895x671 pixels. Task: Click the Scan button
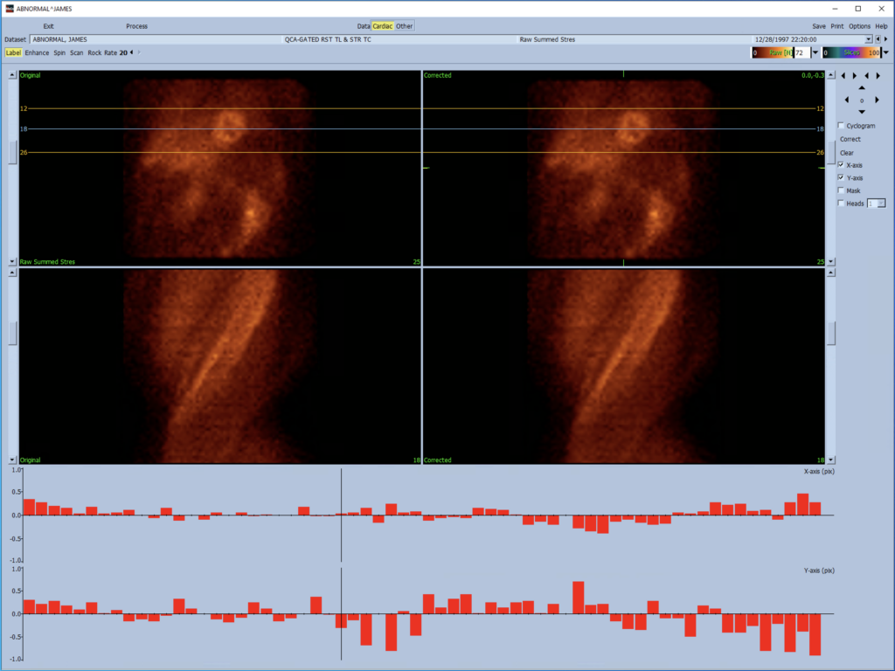(x=77, y=52)
